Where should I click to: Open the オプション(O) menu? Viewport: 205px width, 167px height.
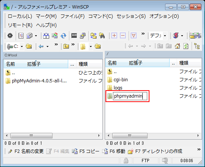[164, 16]
